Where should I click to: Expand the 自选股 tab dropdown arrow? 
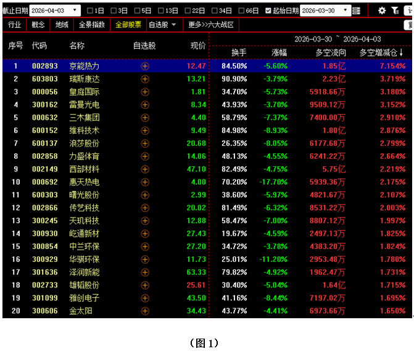point(174,25)
